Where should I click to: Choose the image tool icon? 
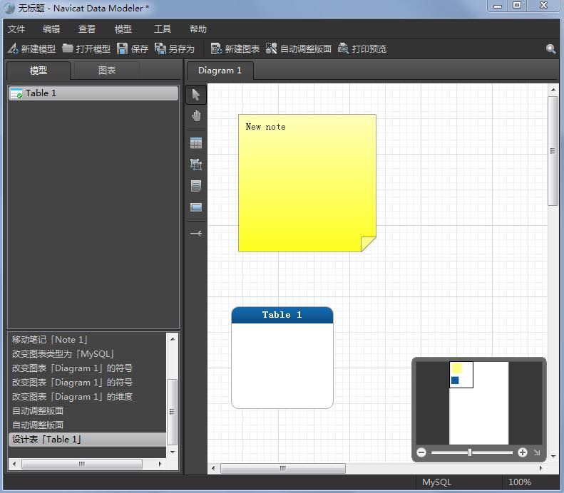(x=196, y=207)
